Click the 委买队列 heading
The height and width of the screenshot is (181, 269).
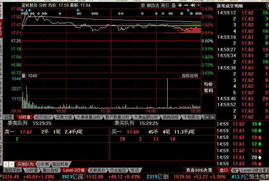124,123
